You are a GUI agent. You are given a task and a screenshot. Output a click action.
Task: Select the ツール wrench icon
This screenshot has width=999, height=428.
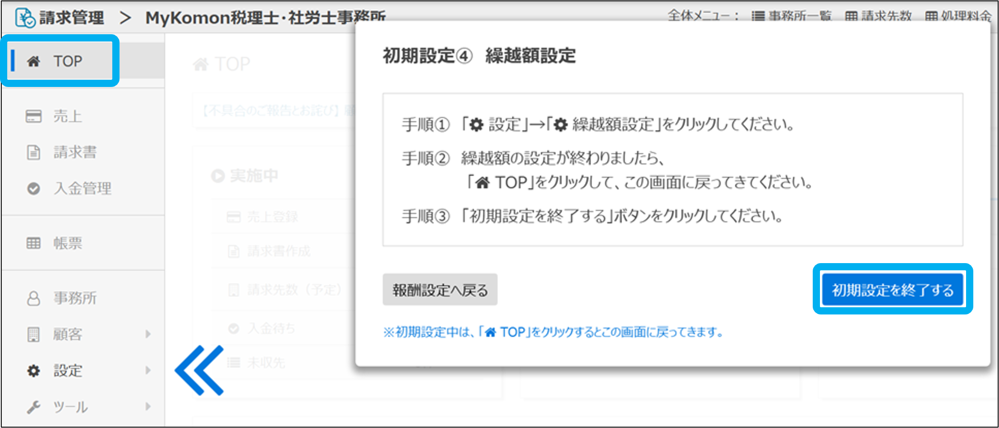34,407
